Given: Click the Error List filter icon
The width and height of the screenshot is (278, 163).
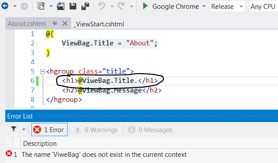Looking at the screenshot, I should coord(14,129).
